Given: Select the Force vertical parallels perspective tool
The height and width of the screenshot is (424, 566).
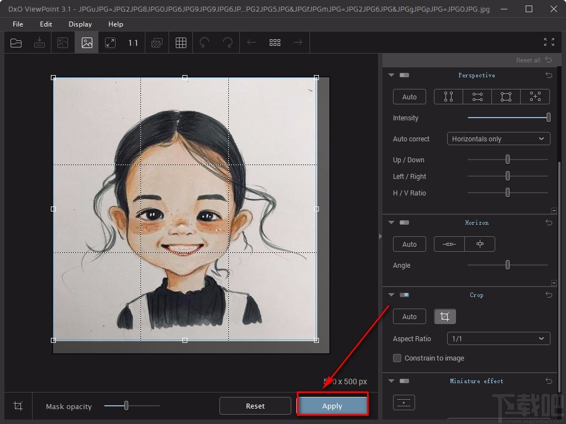Looking at the screenshot, I should (448, 97).
